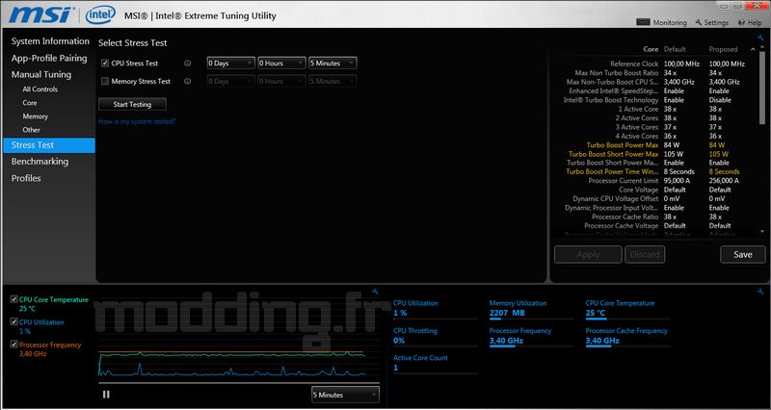Click the Intel logo
The image size is (771, 410).
coord(100,14)
